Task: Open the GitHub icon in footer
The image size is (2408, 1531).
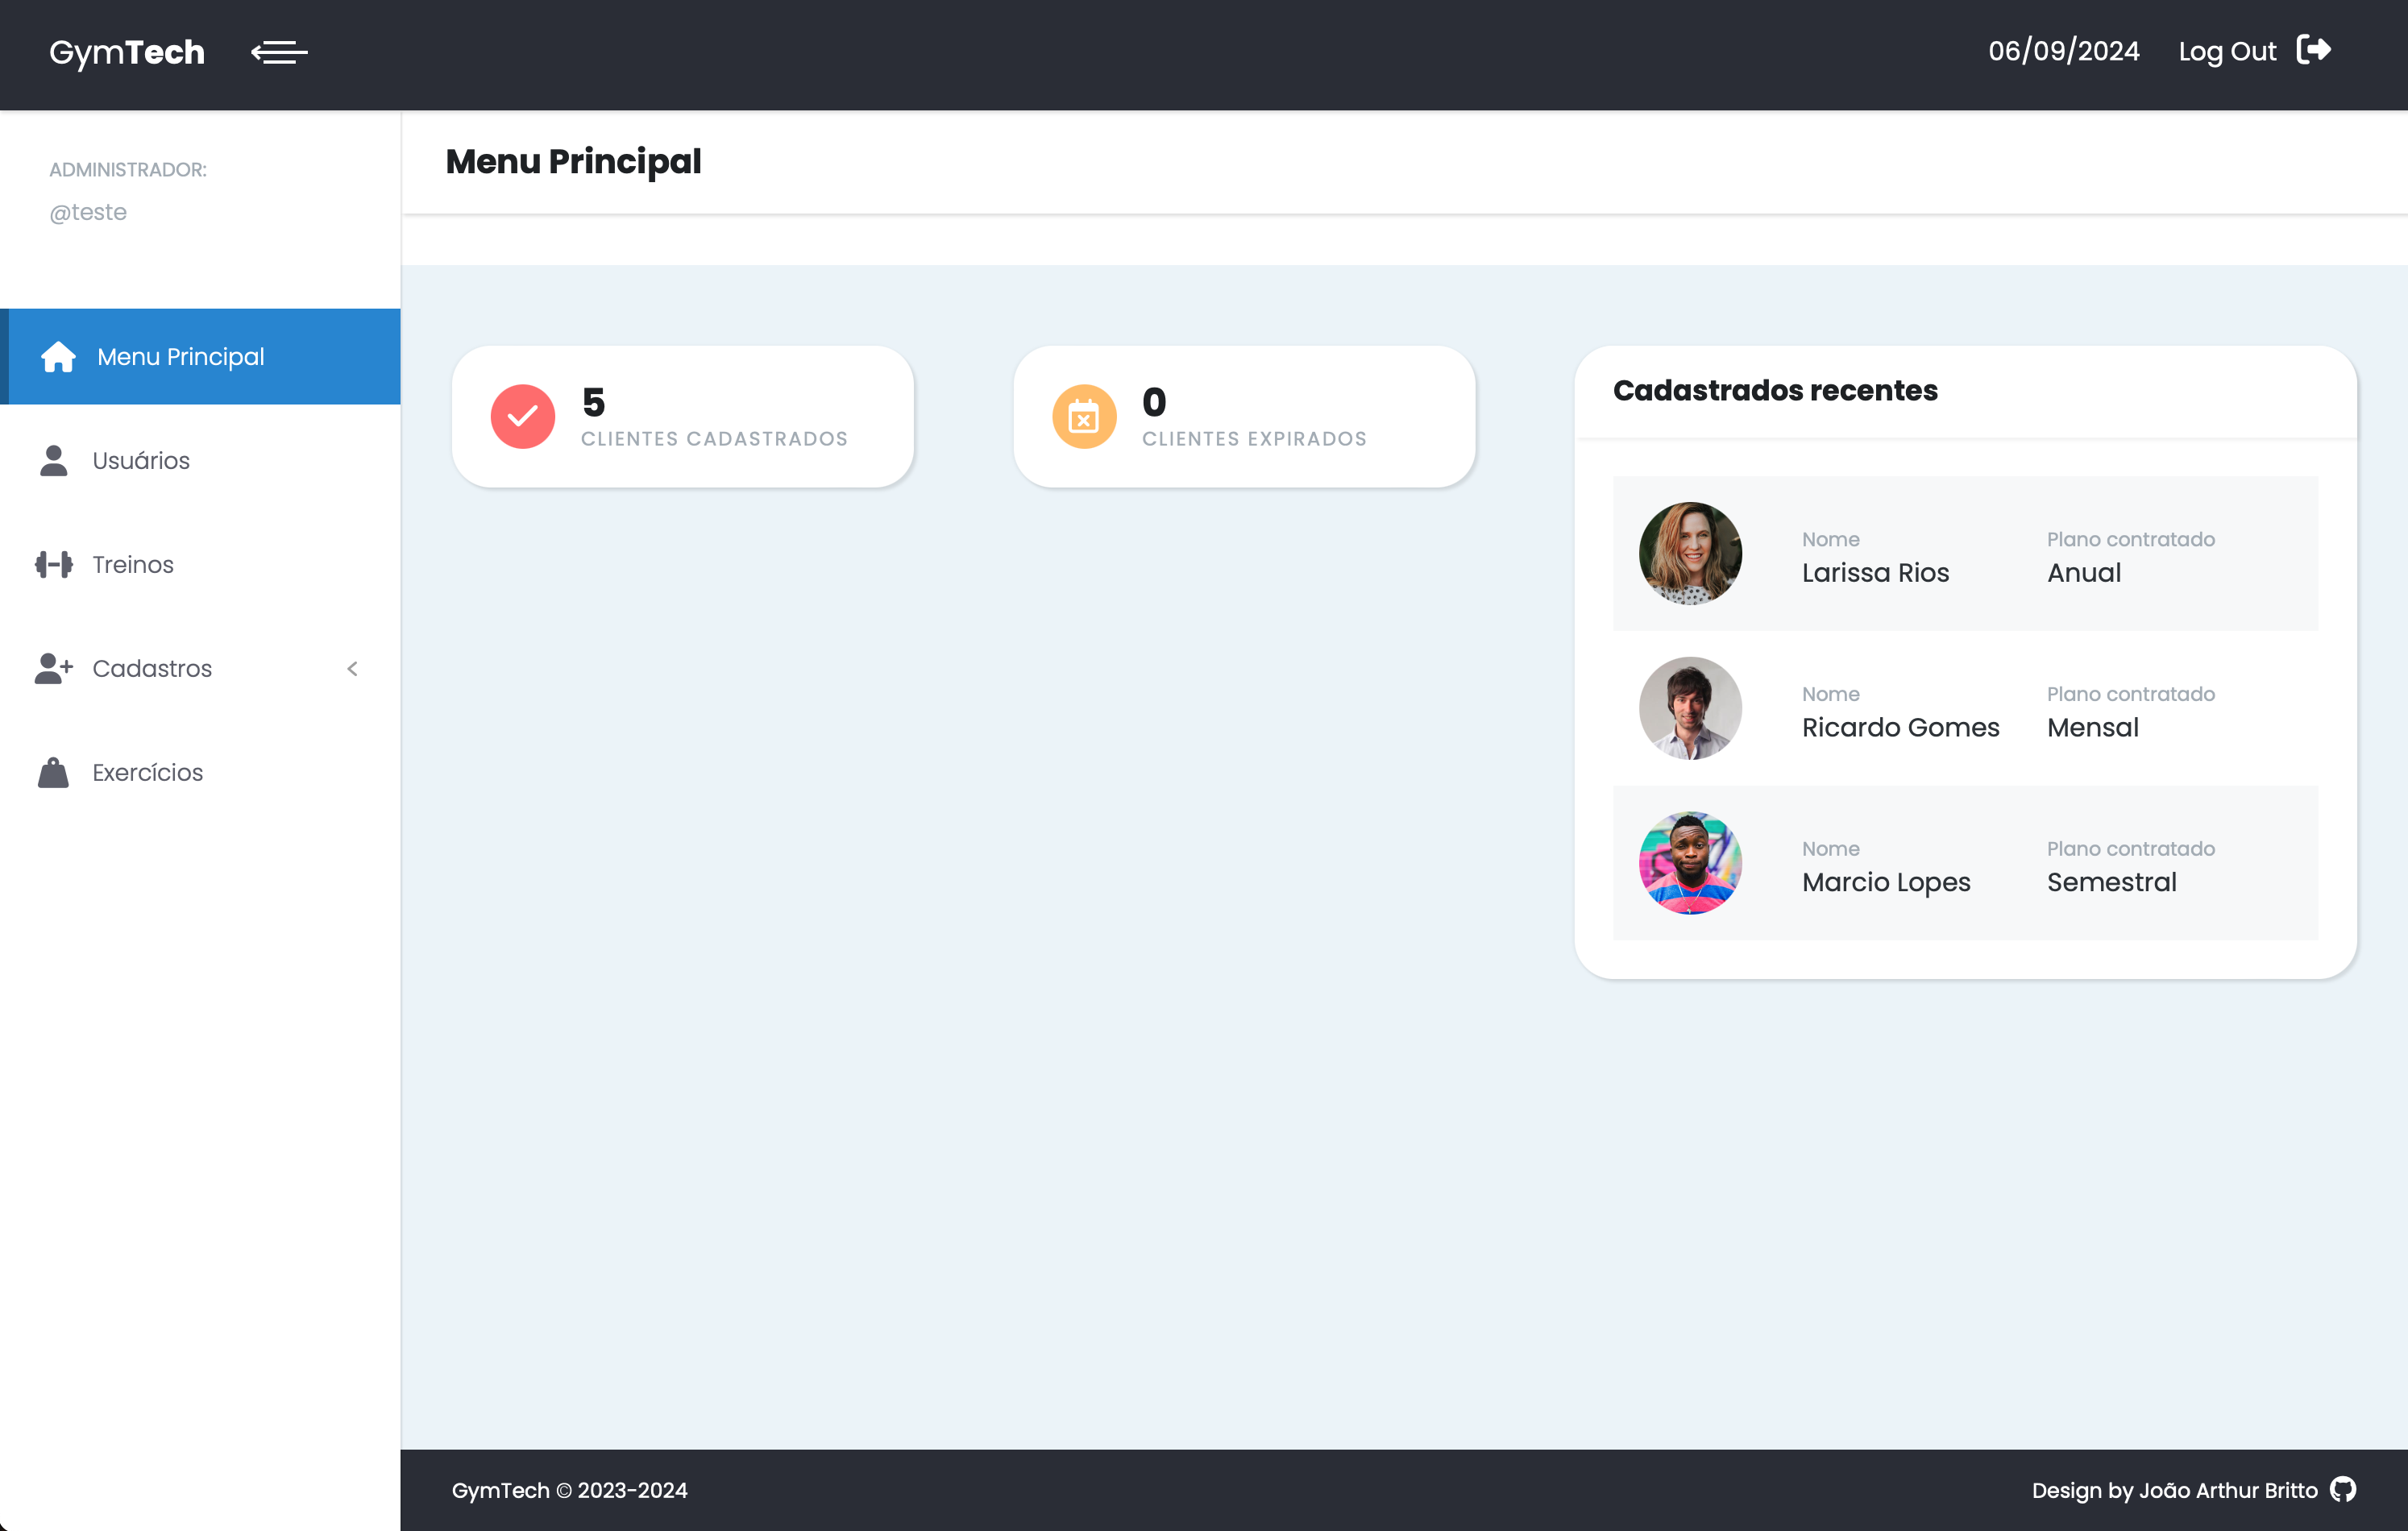Action: (x=2343, y=1490)
